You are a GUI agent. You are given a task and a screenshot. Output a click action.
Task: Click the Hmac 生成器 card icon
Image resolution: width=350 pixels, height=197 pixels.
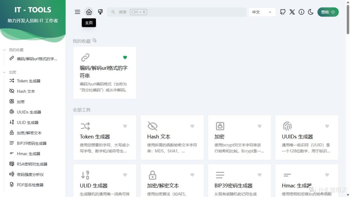(287, 175)
